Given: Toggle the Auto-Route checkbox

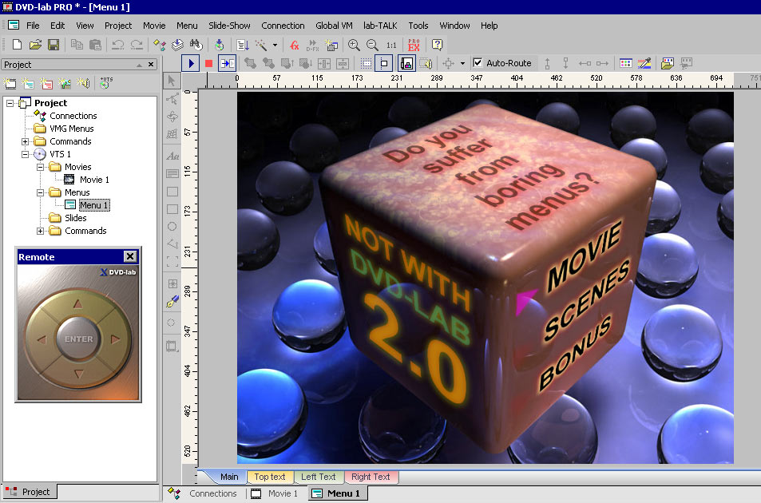Looking at the screenshot, I should pyautogui.click(x=478, y=62).
